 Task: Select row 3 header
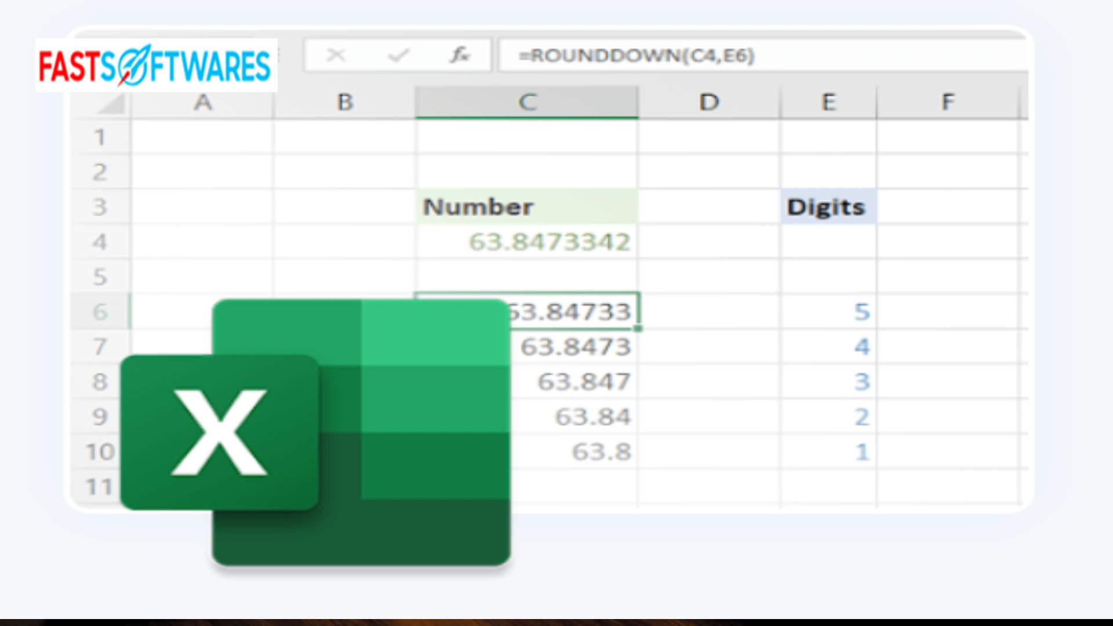pyautogui.click(x=100, y=207)
